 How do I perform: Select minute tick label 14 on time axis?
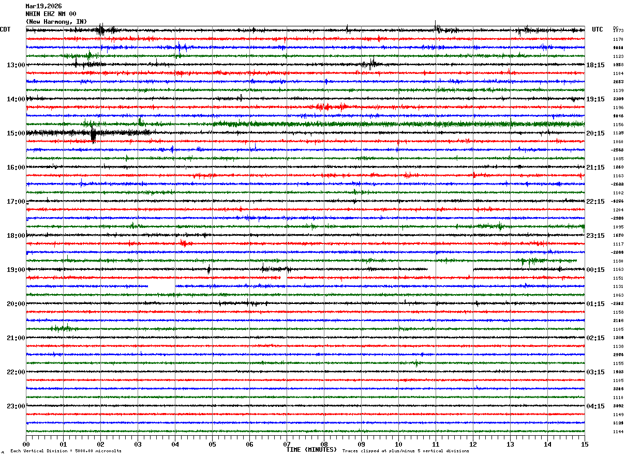click(547, 444)
